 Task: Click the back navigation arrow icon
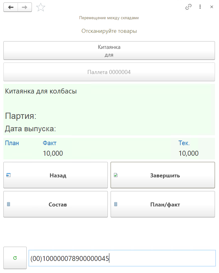11,7
